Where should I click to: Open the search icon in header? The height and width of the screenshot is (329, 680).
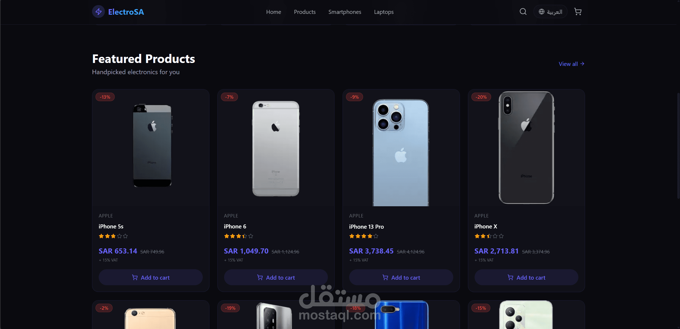click(523, 12)
